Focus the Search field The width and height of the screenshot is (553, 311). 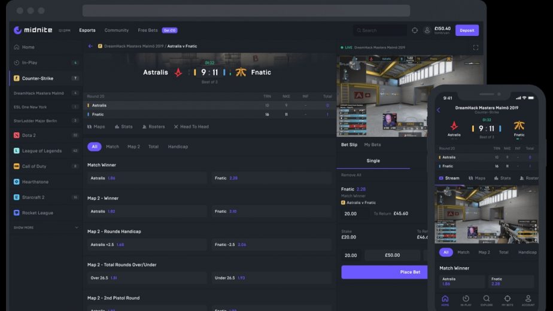pyautogui.click(x=380, y=31)
